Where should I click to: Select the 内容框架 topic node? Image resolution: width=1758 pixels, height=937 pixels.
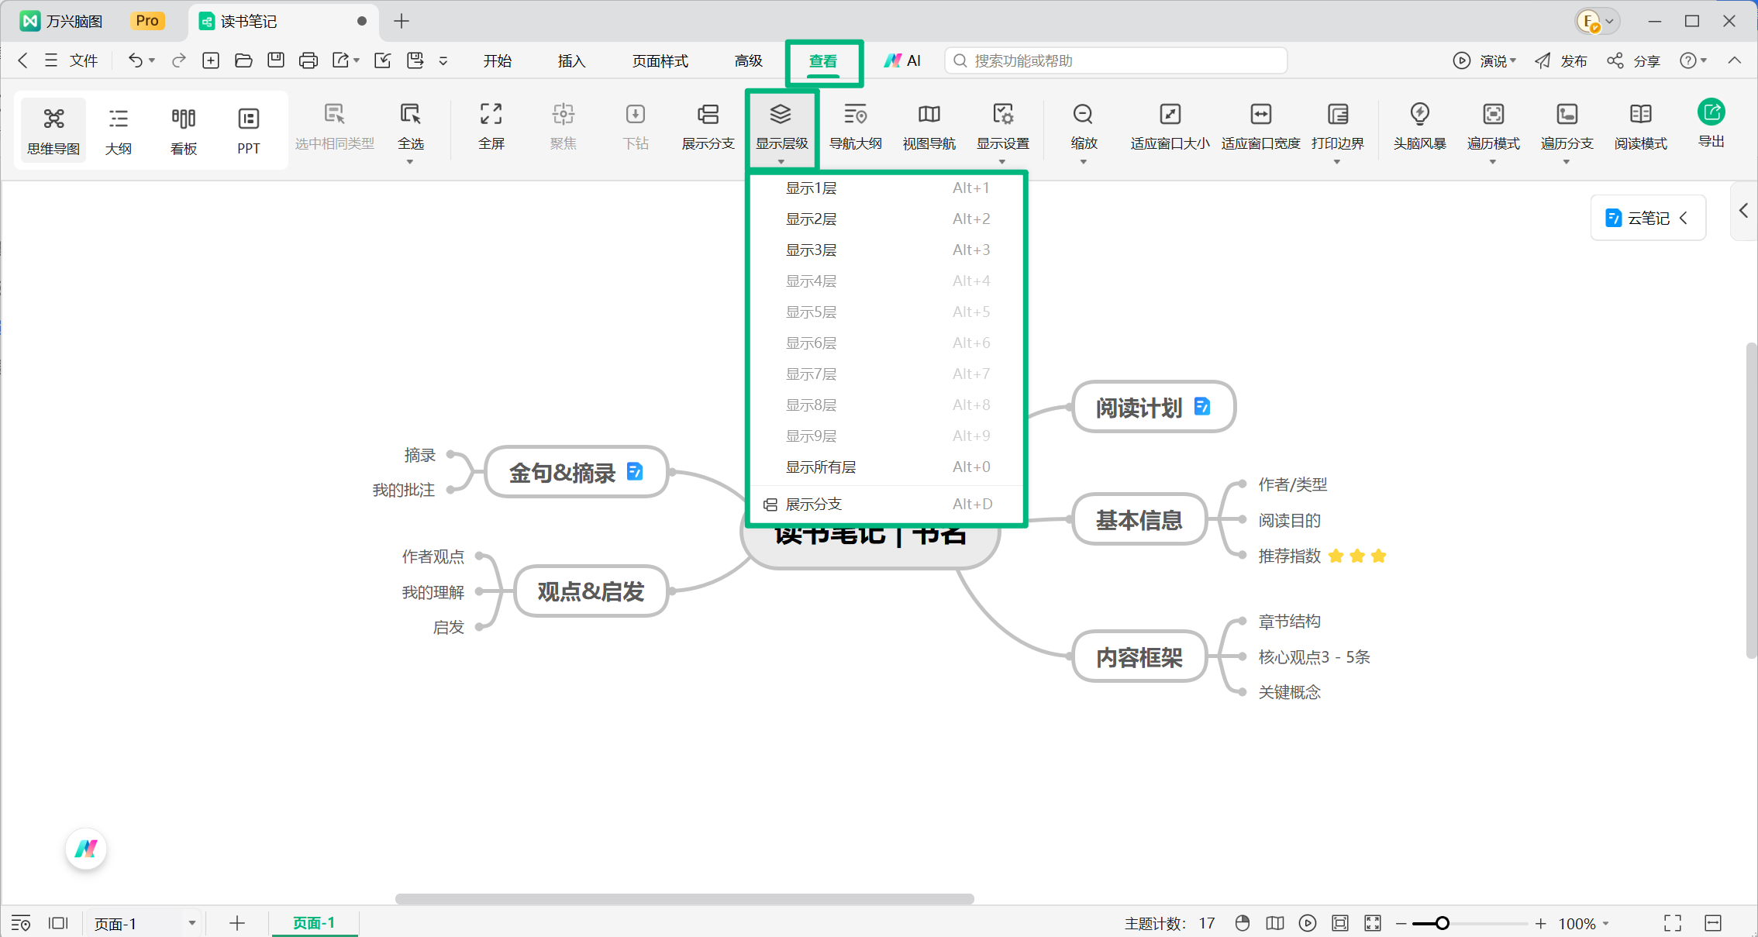1139,657
